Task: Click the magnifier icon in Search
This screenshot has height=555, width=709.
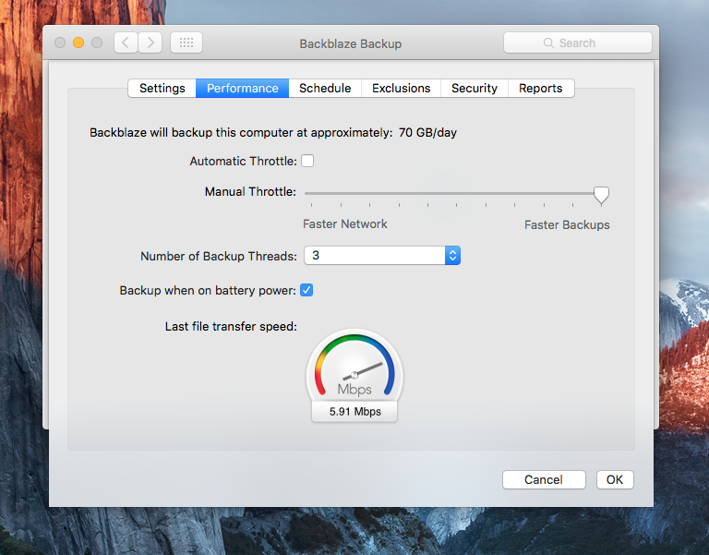Action: click(548, 43)
